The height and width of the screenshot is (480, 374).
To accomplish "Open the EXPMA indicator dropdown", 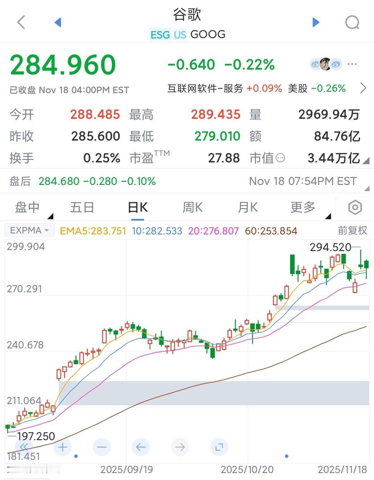I will [x=29, y=230].
